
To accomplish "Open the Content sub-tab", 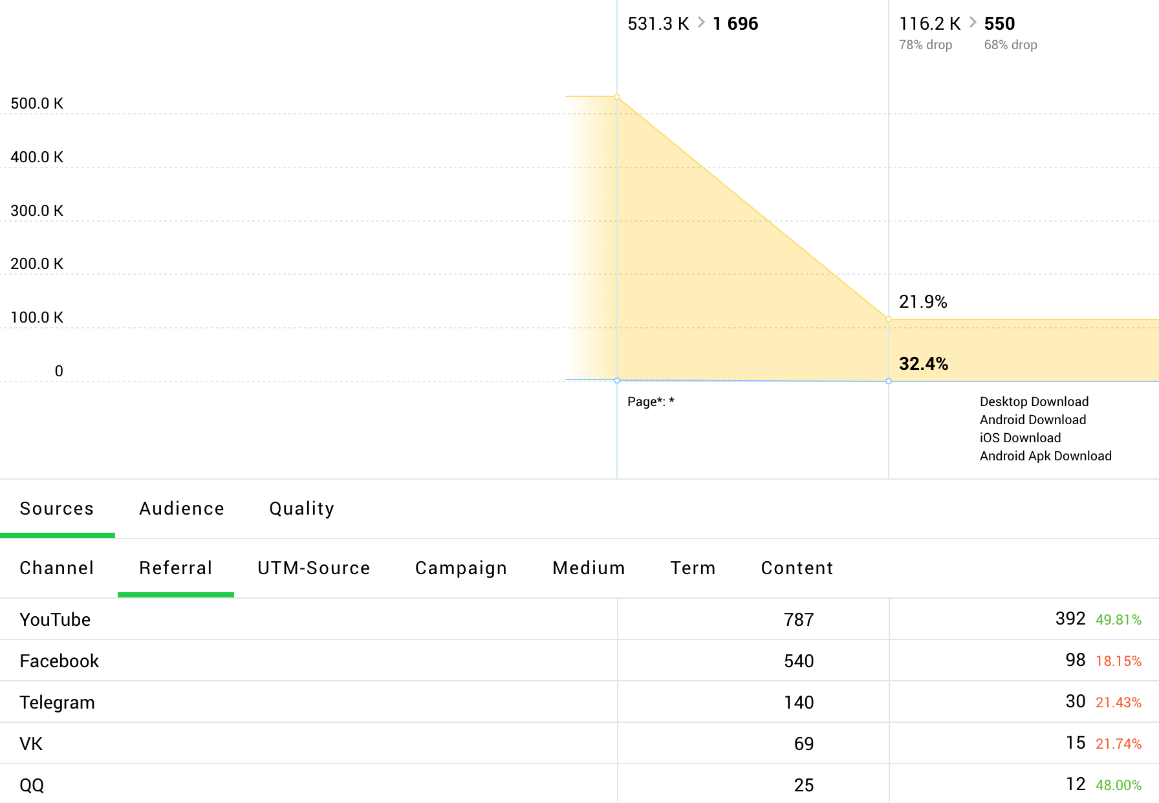I will coord(796,568).
